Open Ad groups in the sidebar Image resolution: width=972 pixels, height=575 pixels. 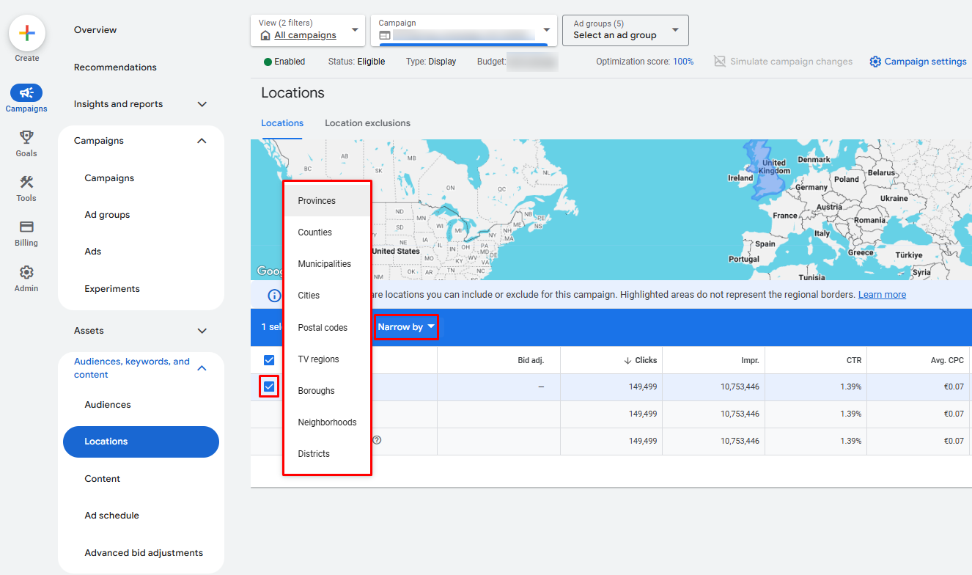pyautogui.click(x=107, y=215)
